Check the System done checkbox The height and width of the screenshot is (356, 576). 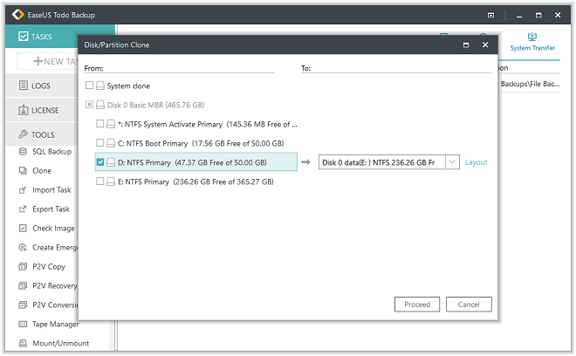click(x=90, y=86)
